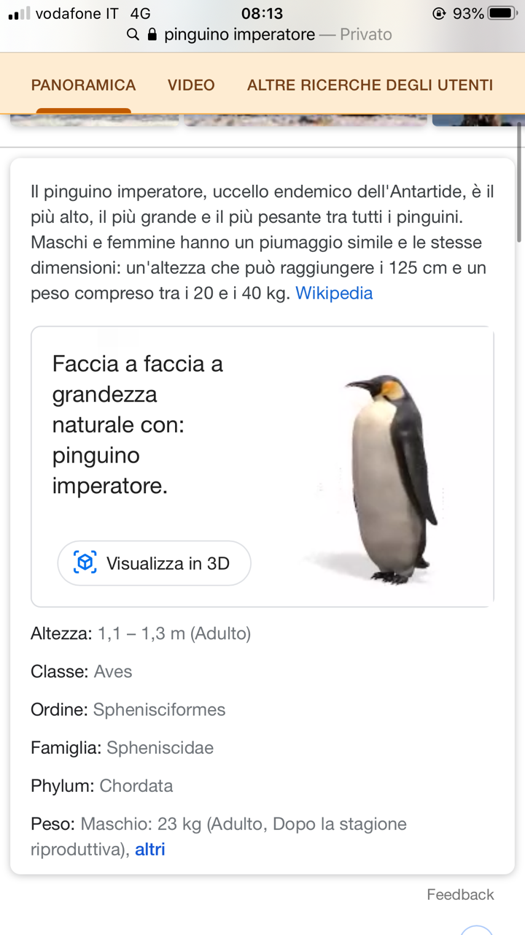Tap the rotation lock icon in status bar
Viewport: 525px width, 935px height.
click(x=439, y=13)
